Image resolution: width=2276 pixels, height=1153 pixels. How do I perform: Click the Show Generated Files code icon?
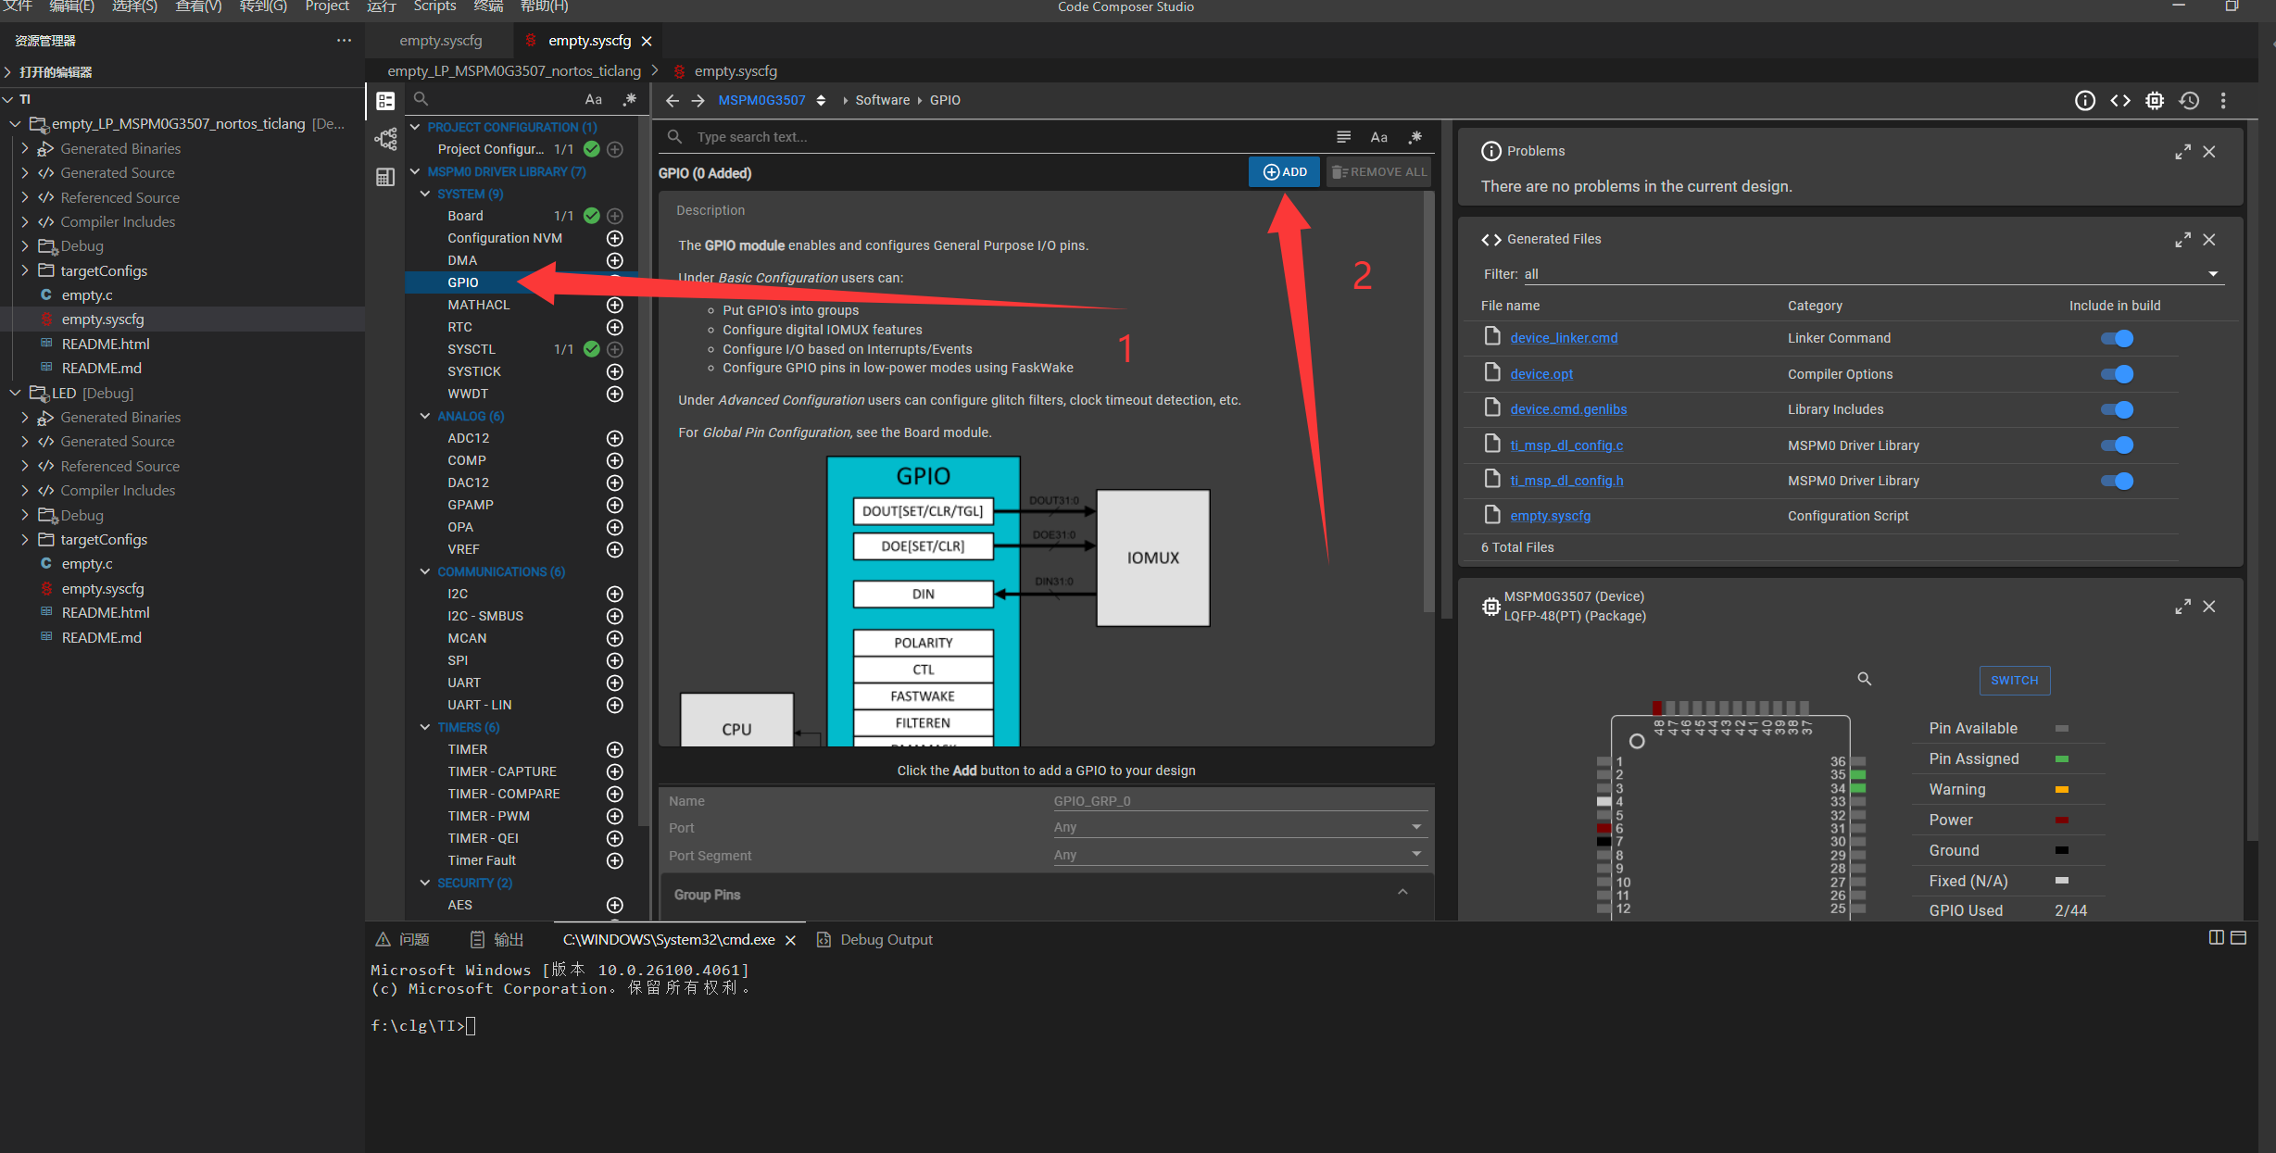click(x=2120, y=100)
